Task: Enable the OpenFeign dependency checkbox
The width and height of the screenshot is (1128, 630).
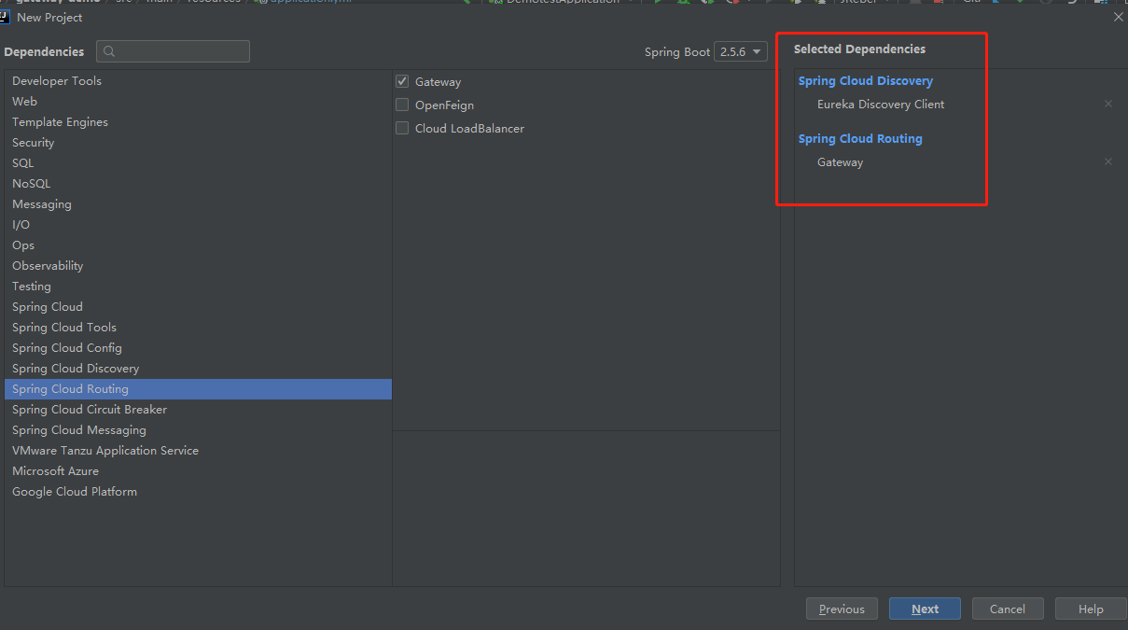Action: (x=402, y=105)
